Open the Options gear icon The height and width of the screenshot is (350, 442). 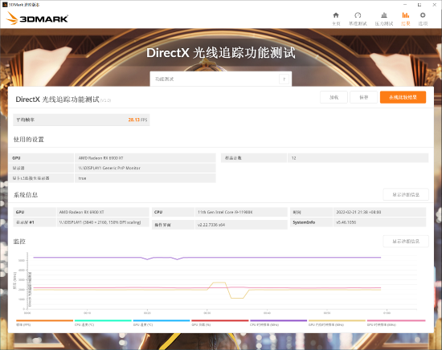tap(423, 15)
